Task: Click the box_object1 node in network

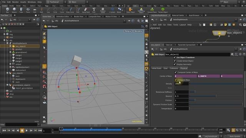Action: (219, 33)
